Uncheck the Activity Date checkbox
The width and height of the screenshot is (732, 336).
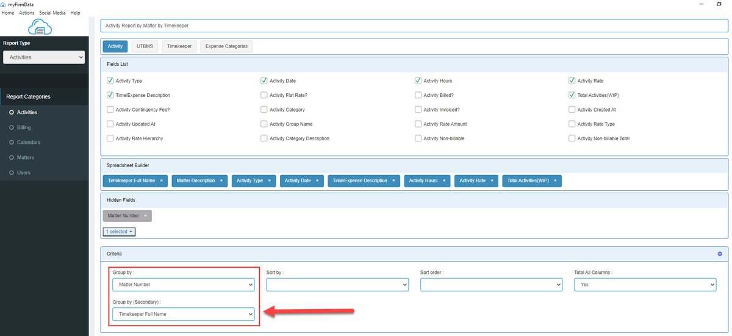[264, 80]
